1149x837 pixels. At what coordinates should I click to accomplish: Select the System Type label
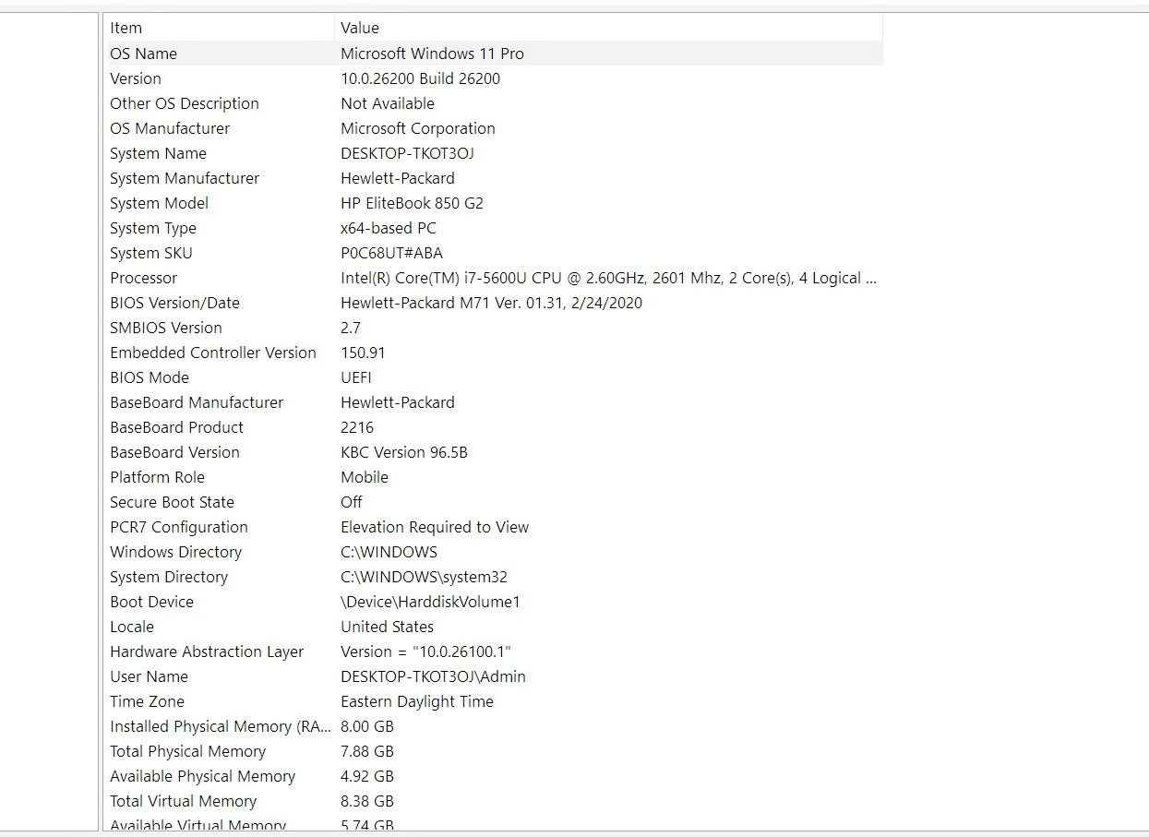[x=153, y=228]
